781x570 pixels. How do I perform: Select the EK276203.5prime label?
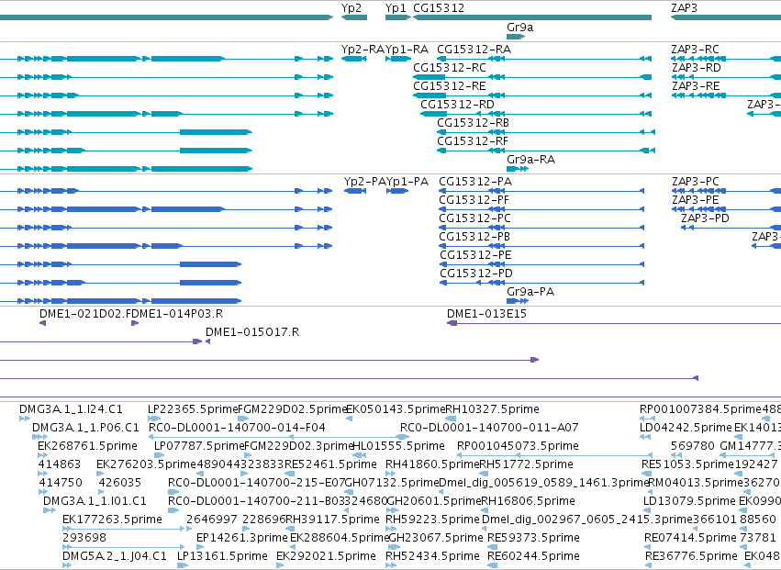[147, 464]
